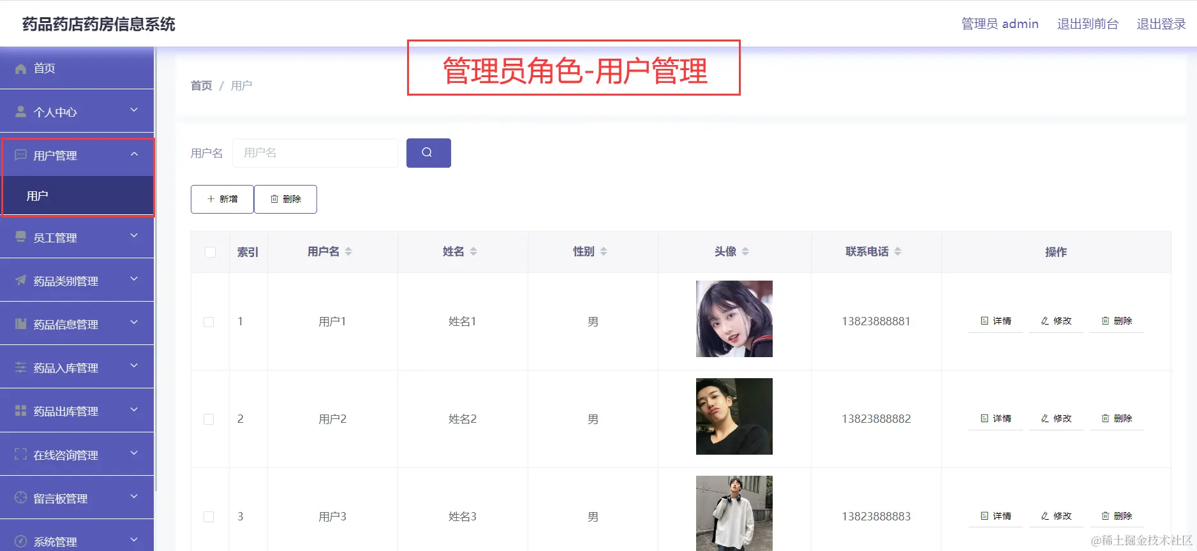The height and width of the screenshot is (551, 1197).
Task: Sort table by 性别 column arrows
Action: tap(604, 252)
